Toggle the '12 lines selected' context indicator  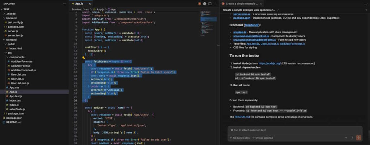click(x=263, y=138)
